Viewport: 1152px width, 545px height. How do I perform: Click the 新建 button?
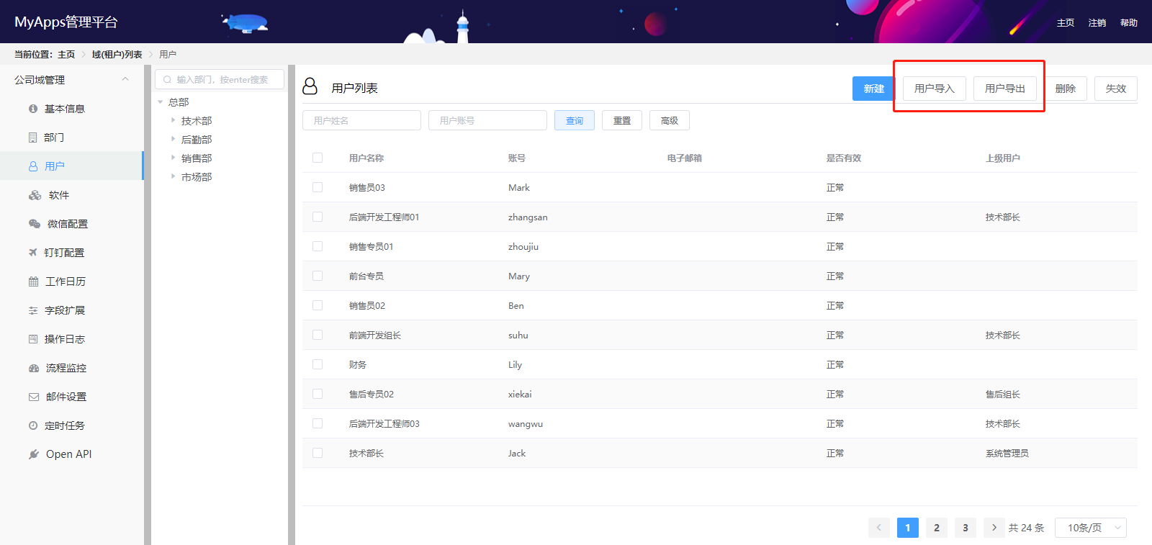pos(873,89)
